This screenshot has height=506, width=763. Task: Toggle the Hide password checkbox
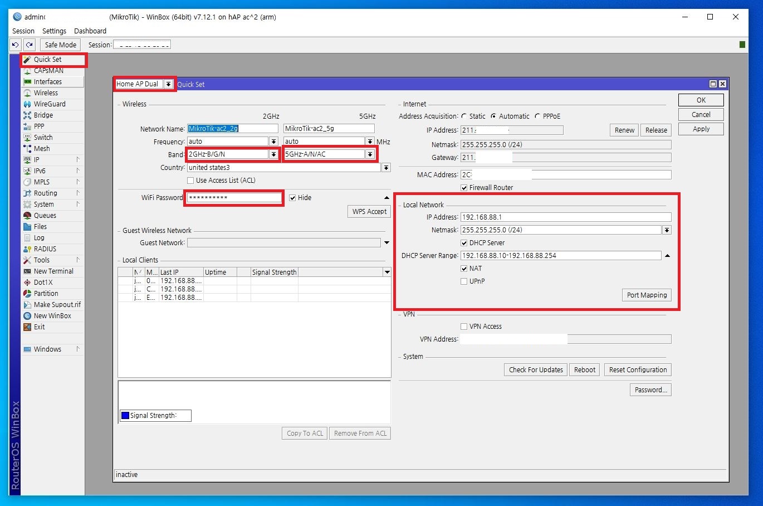coord(292,198)
